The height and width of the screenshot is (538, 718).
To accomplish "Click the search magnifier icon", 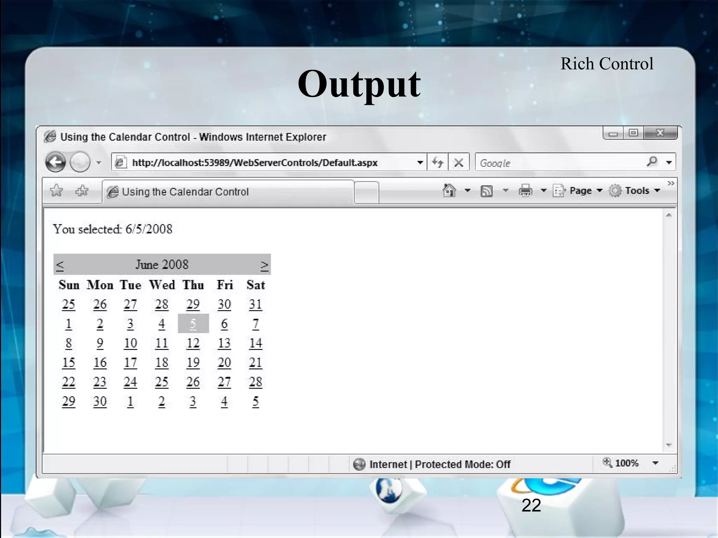I will pyautogui.click(x=652, y=162).
